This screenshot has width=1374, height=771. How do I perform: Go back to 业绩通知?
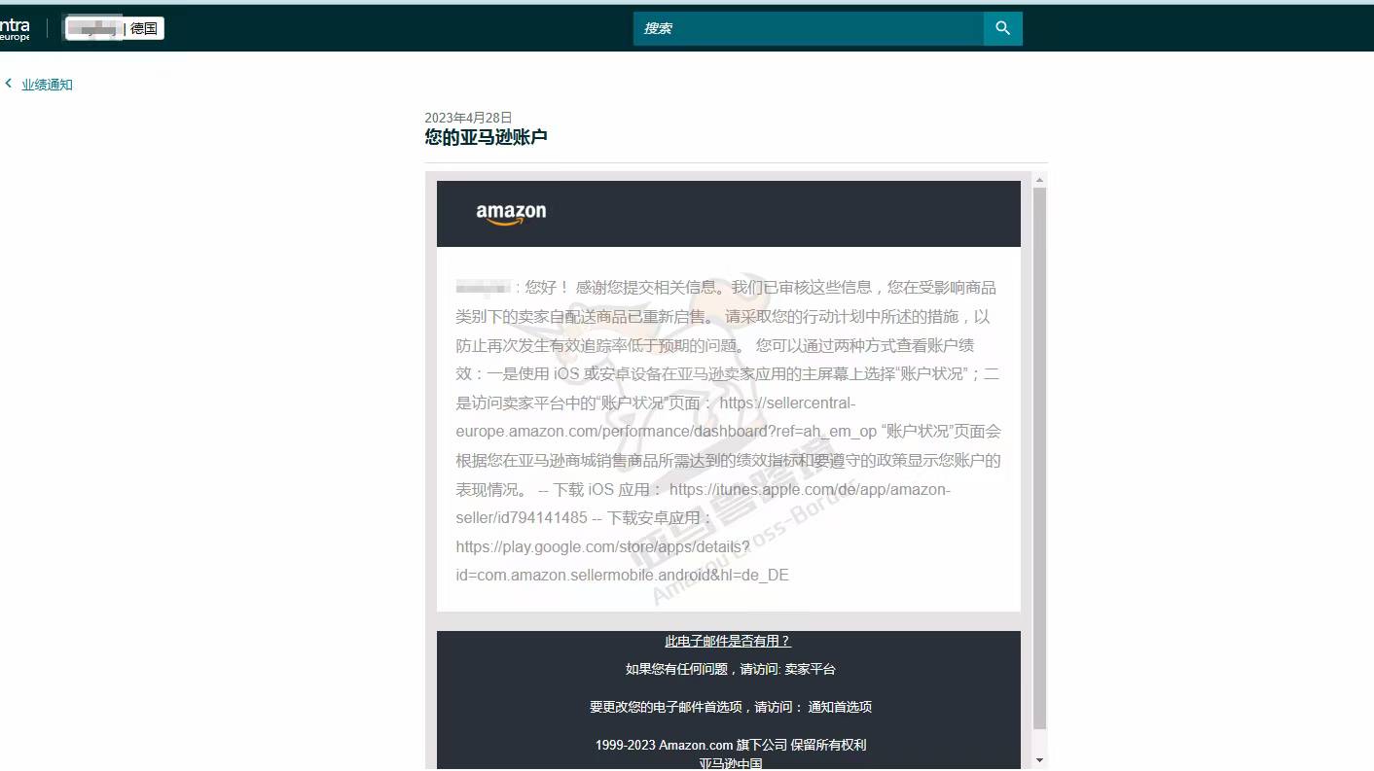pyautogui.click(x=47, y=85)
